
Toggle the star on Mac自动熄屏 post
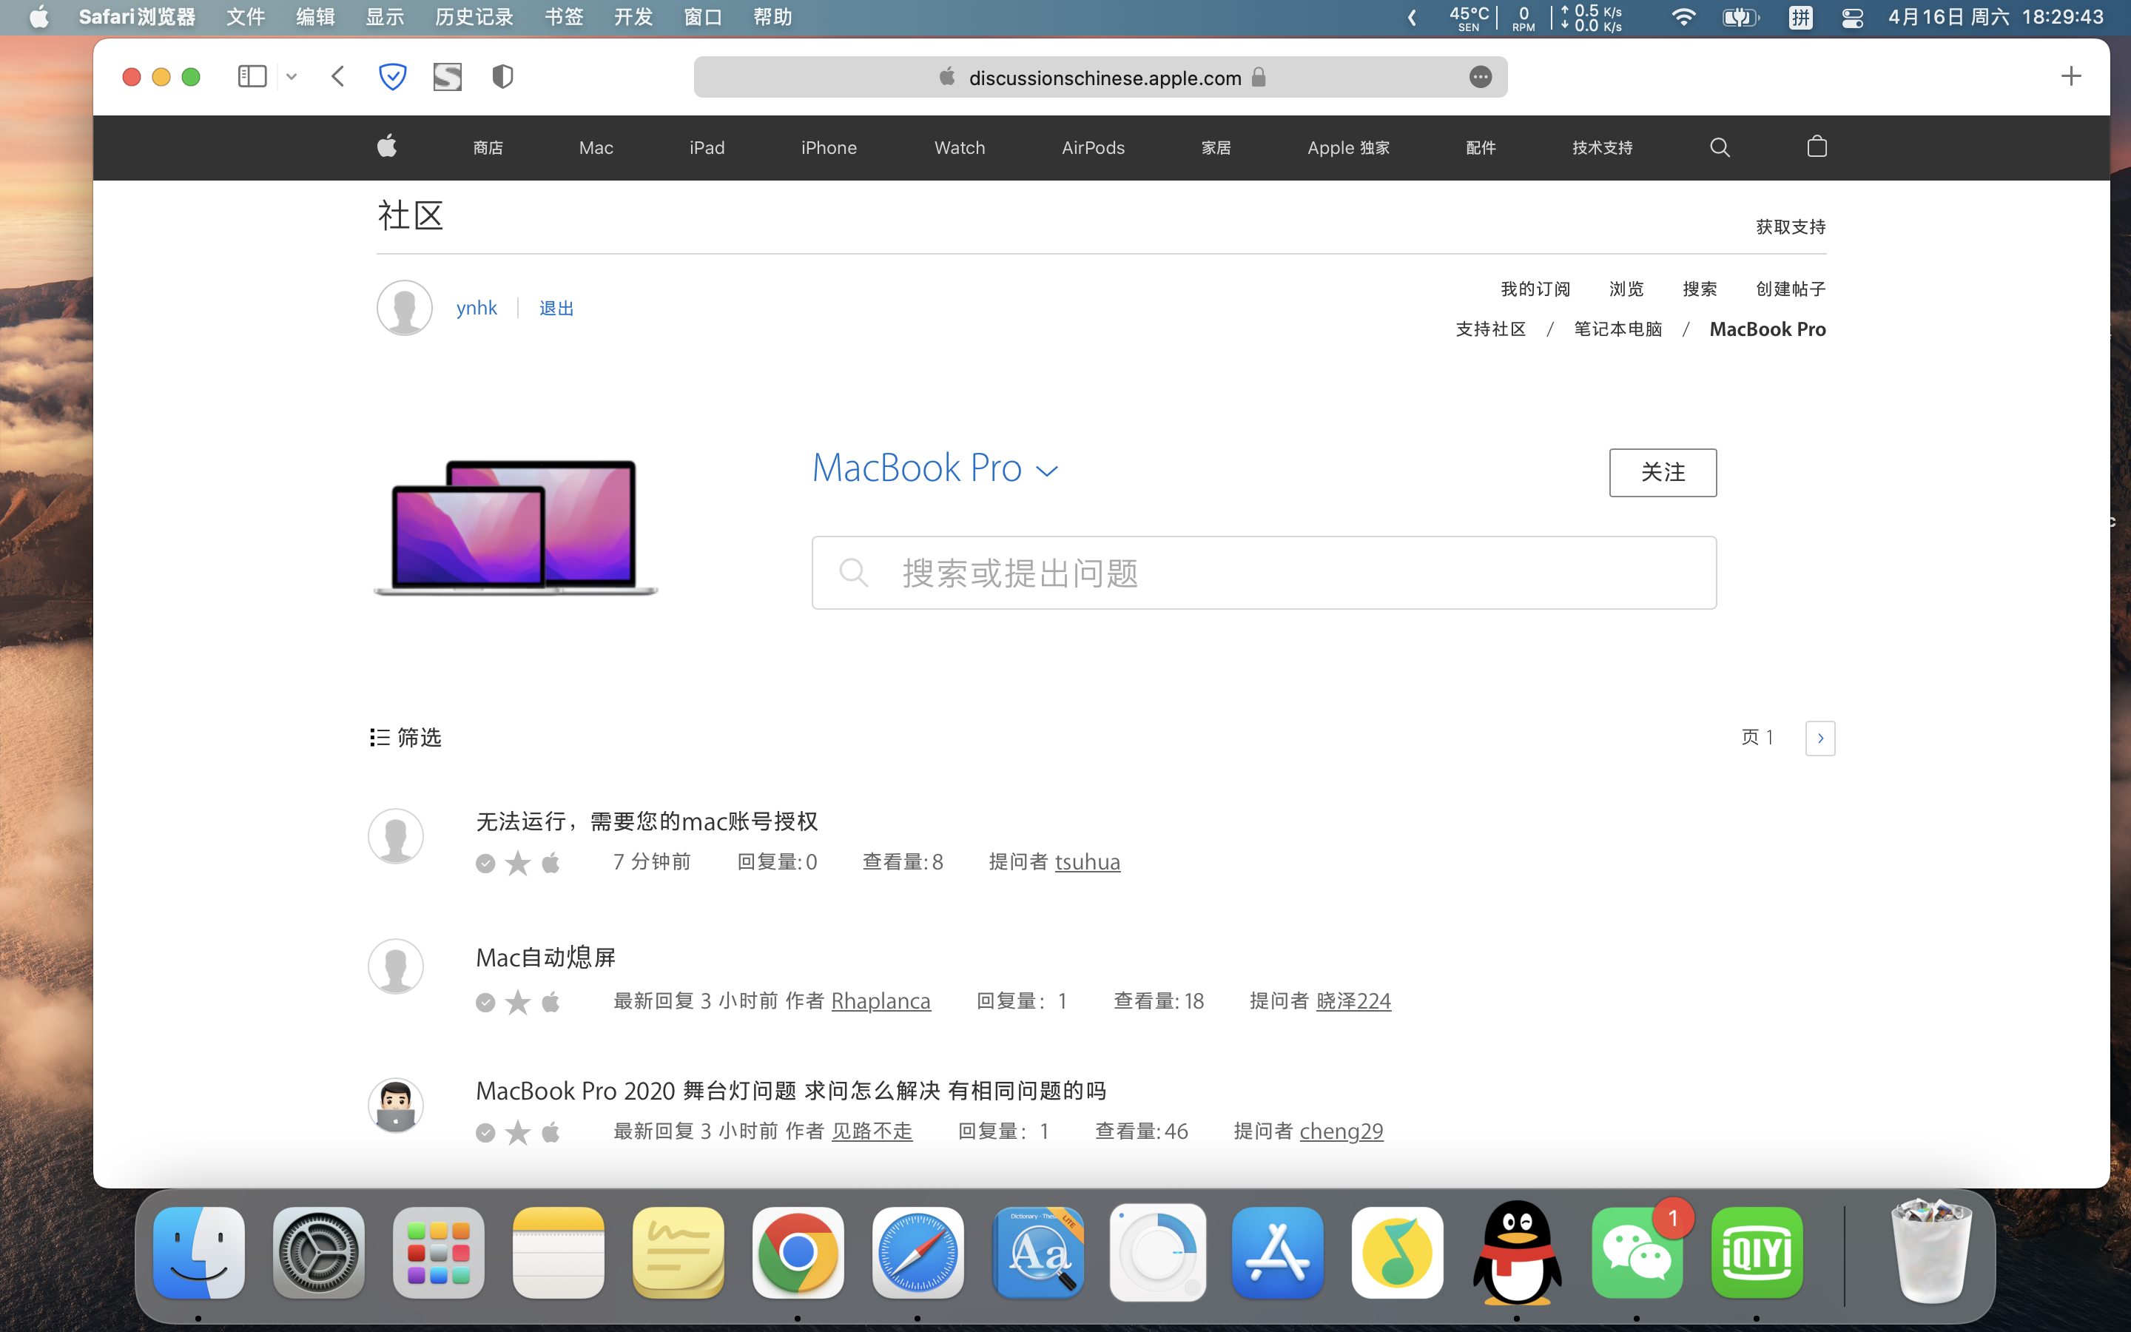(x=518, y=1002)
